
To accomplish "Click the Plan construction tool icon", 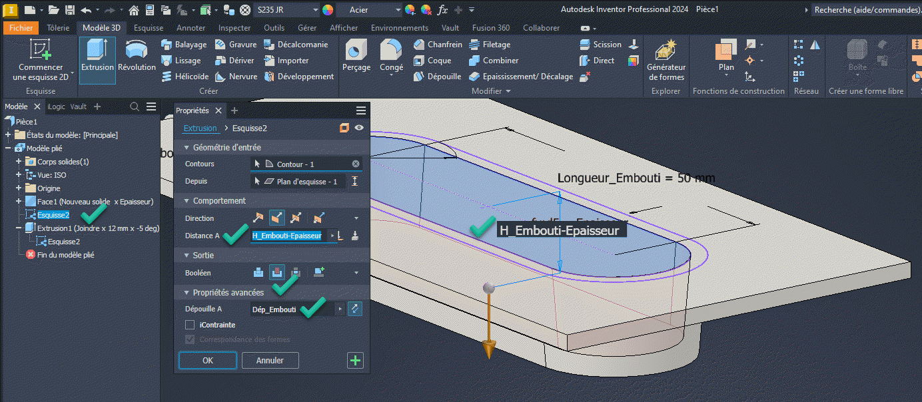I will (x=726, y=52).
